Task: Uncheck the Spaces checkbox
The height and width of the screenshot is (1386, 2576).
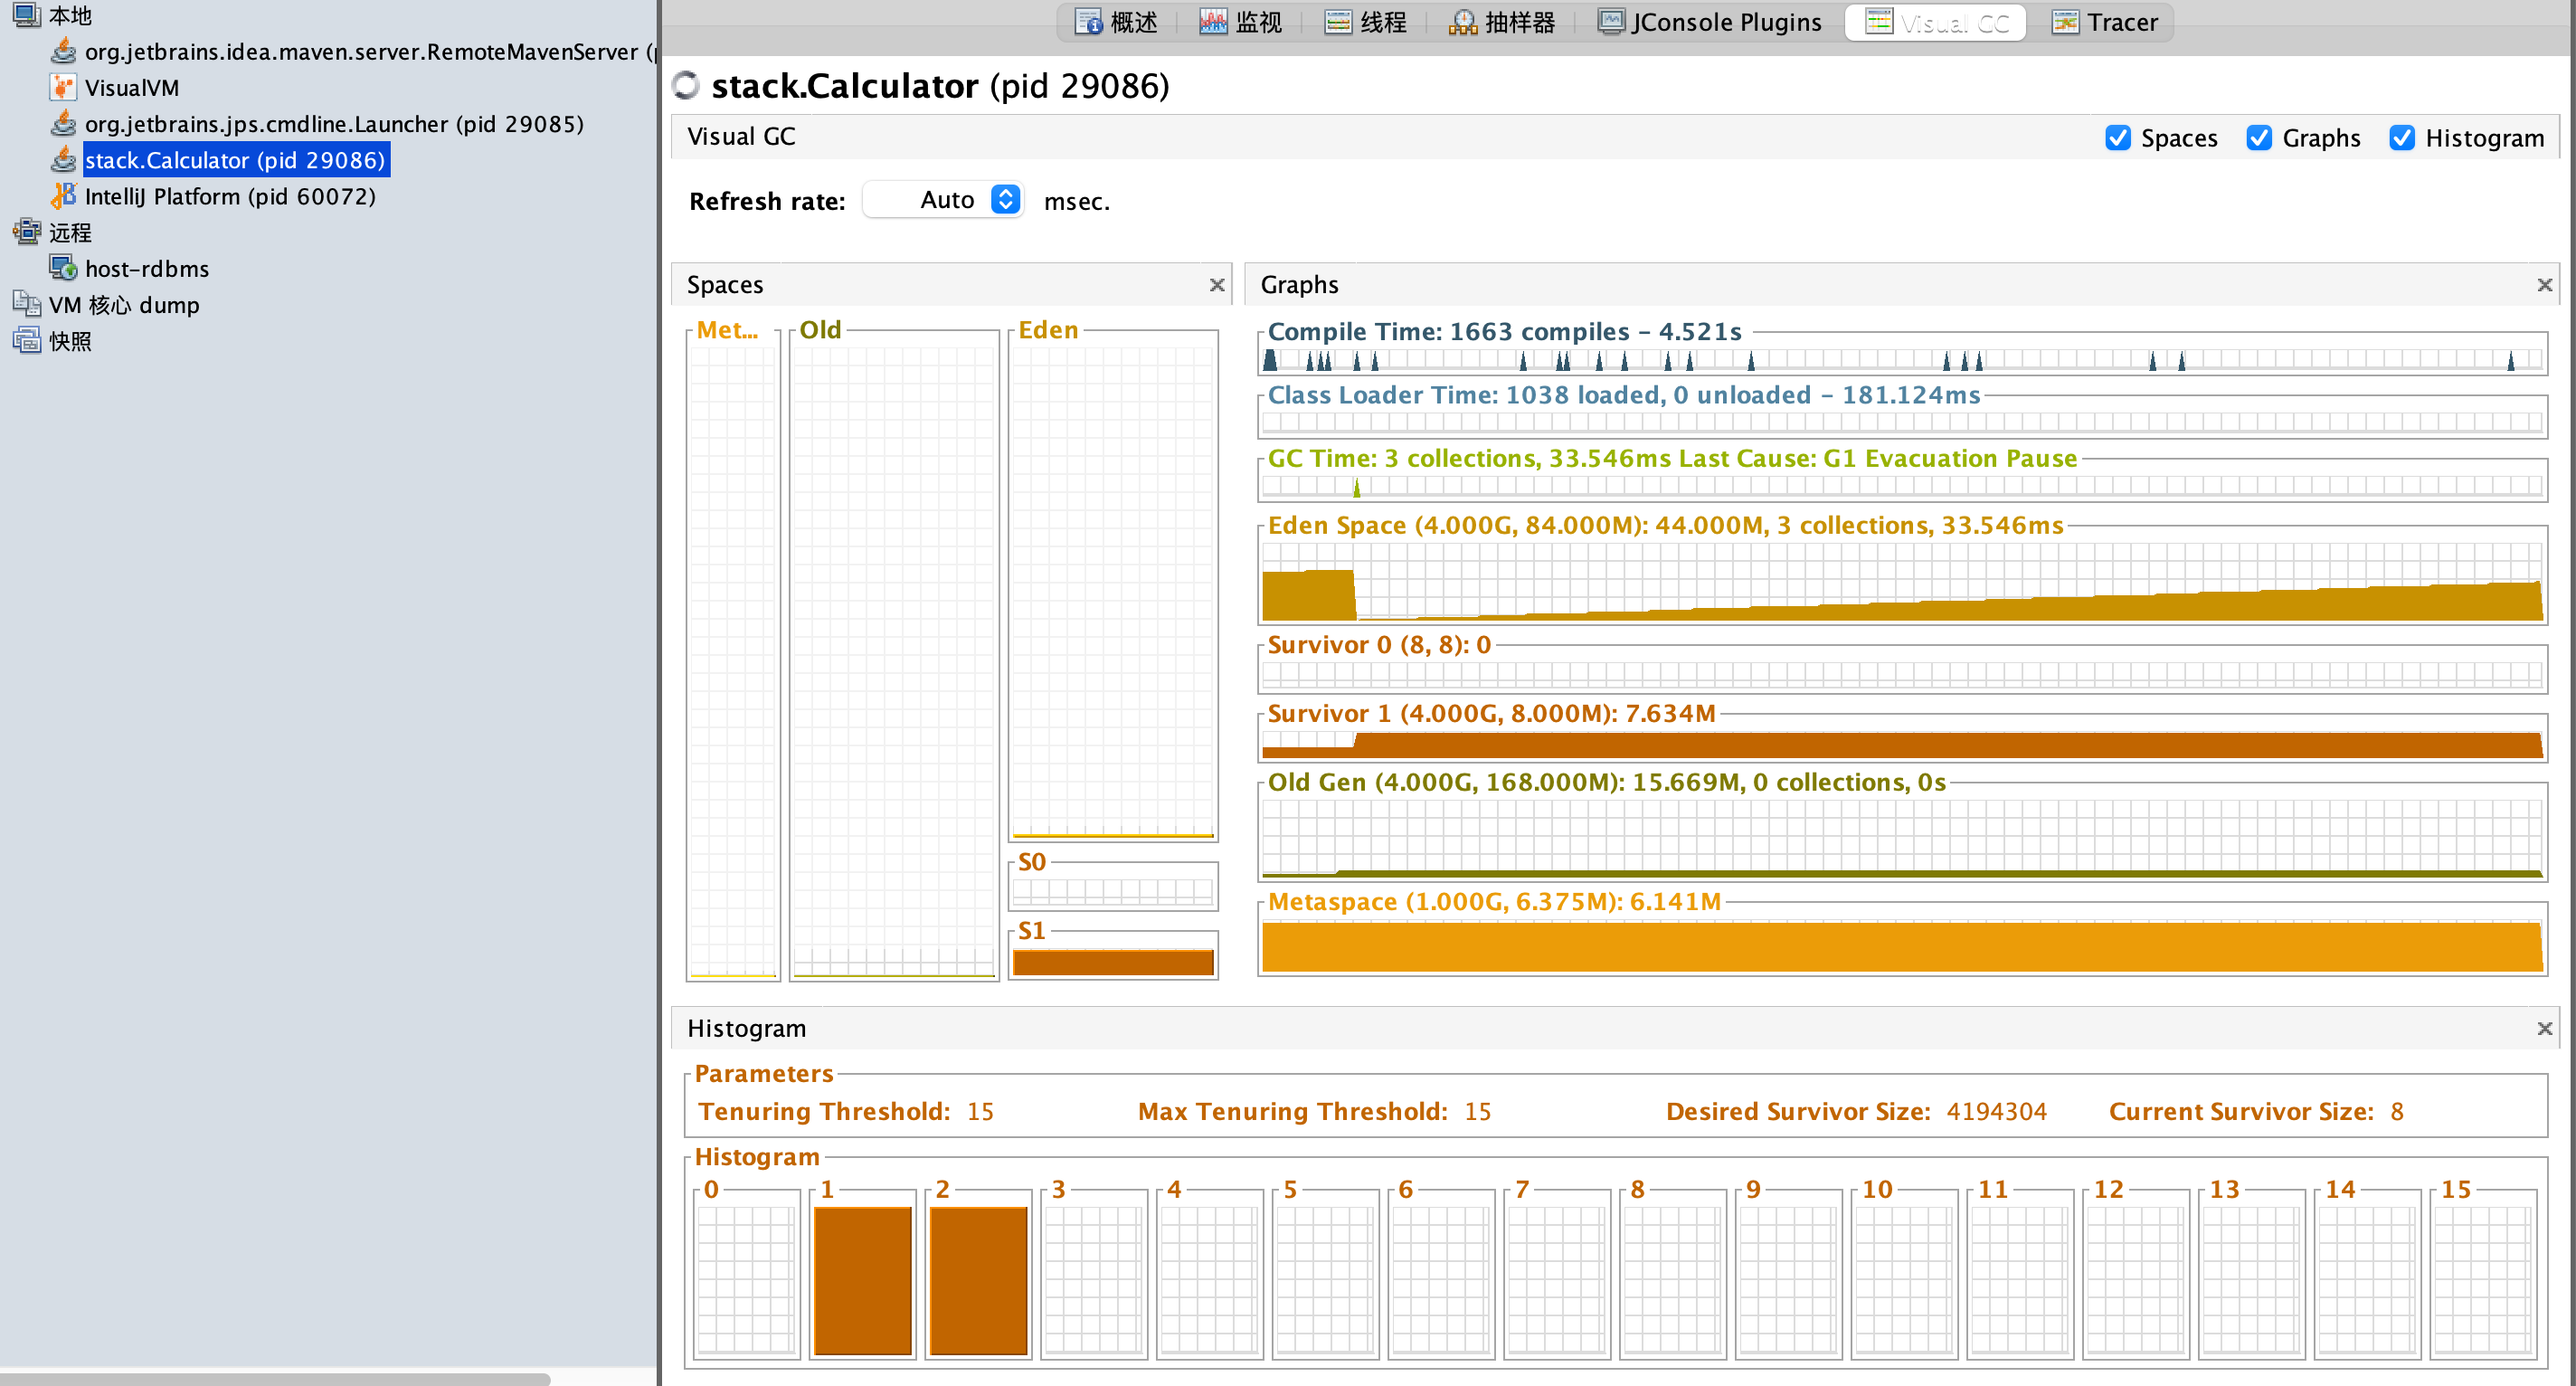Action: tap(2117, 138)
